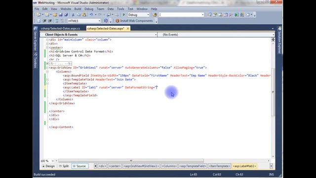Open the Tools menu
Screen dimensions: 316x178
click(120, 9)
